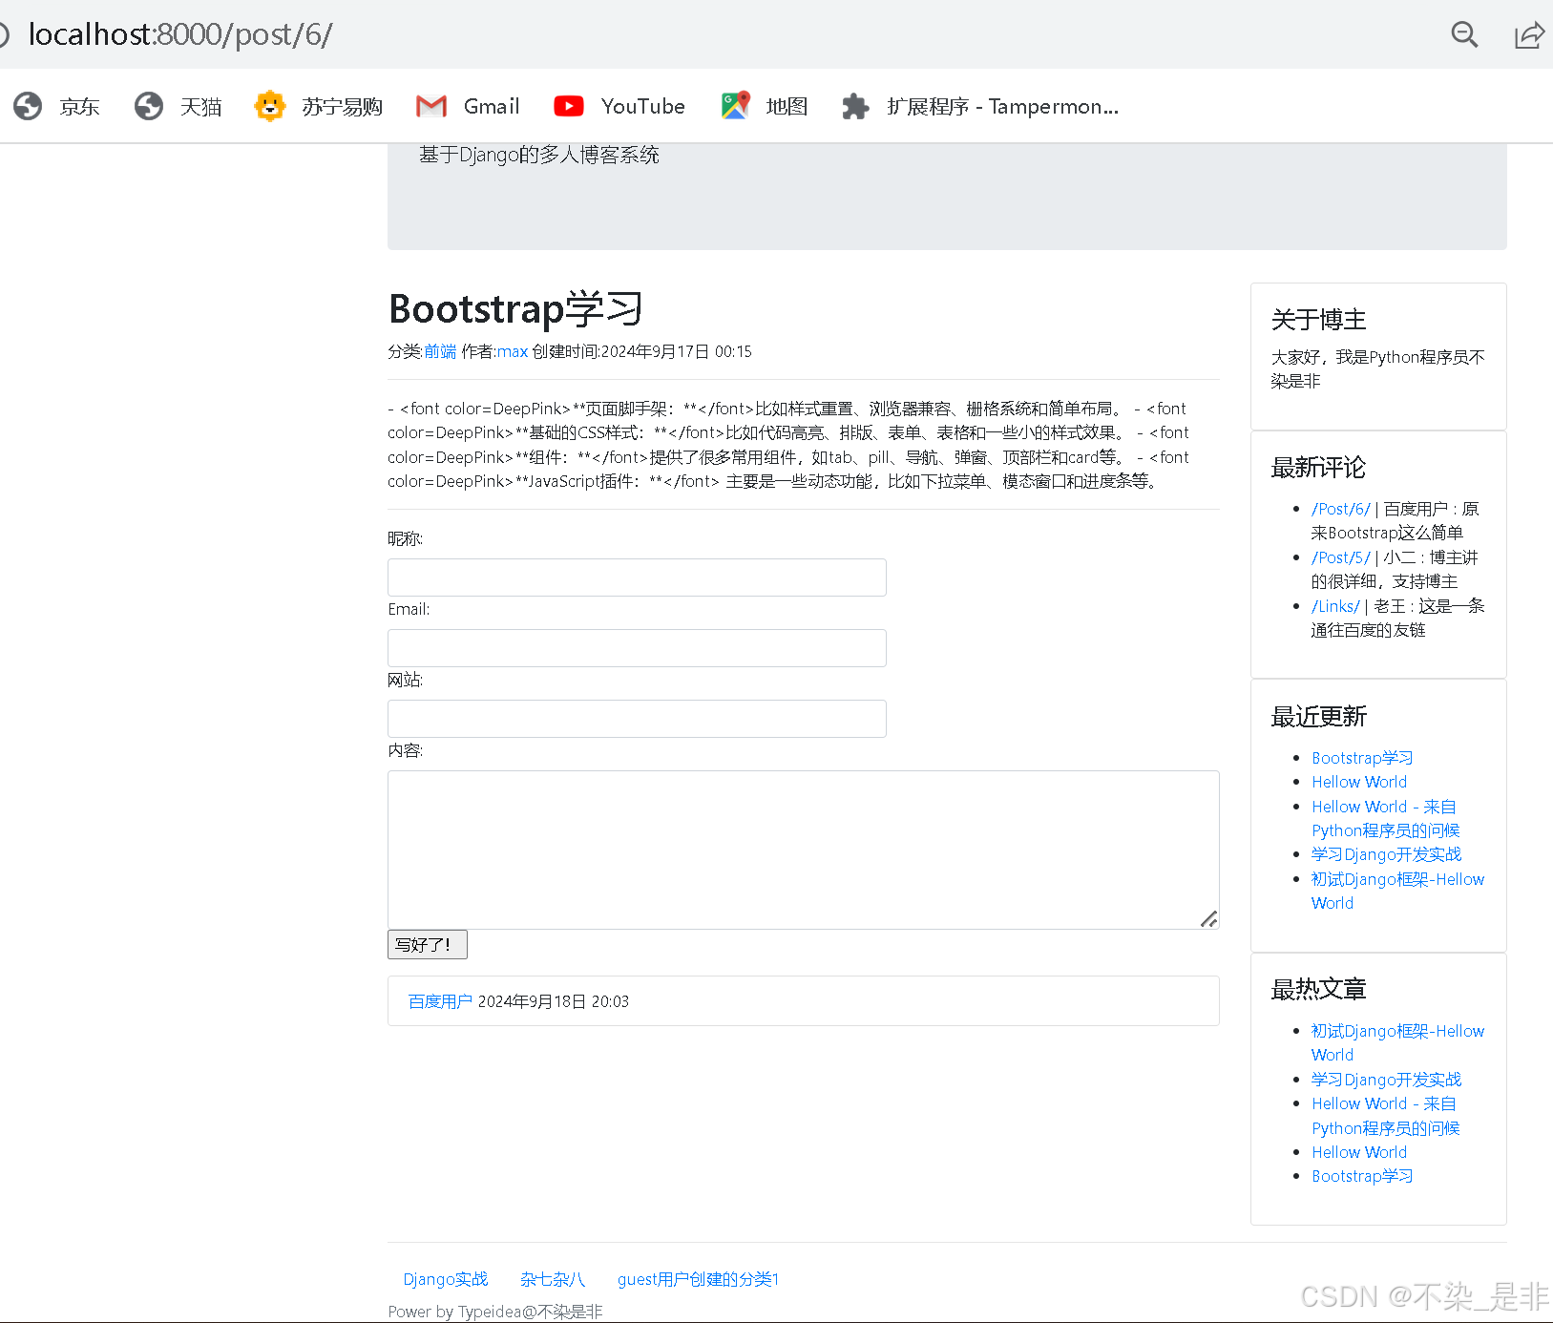The height and width of the screenshot is (1323, 1553).
Task: Open Hellow World under 最热文章
Action: (x=1359, y=1152)
